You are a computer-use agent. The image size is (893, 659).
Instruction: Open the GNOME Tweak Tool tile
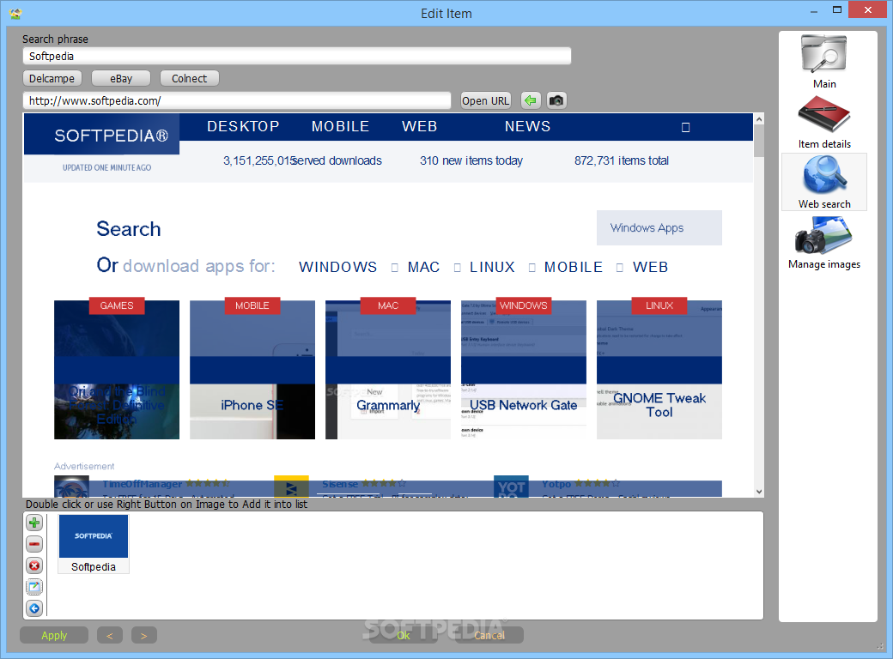(x=659, y=369)
